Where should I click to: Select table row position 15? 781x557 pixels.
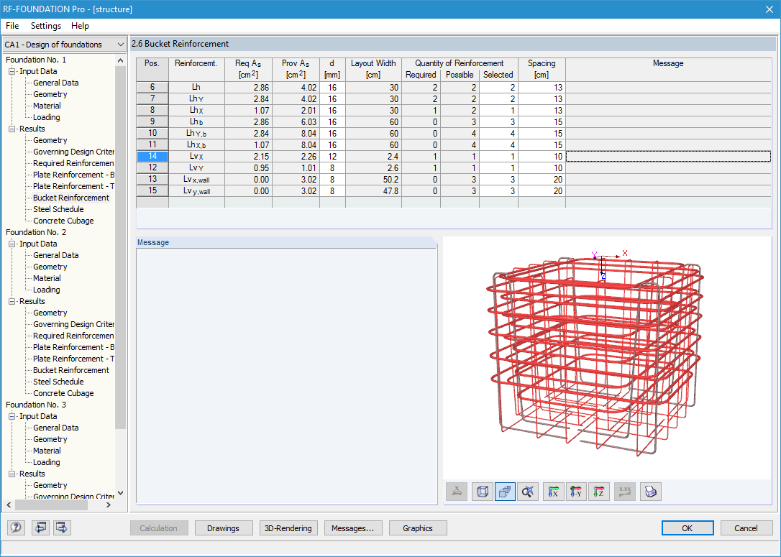point(152,190)
